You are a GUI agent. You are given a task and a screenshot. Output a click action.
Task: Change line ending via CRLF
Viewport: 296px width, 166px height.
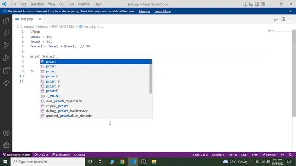coord(244,155)
